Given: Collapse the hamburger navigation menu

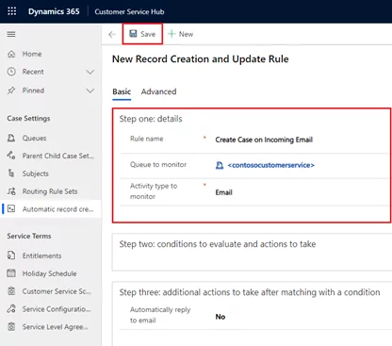Looking at the screenshot, I should click(x=11, y=34).
